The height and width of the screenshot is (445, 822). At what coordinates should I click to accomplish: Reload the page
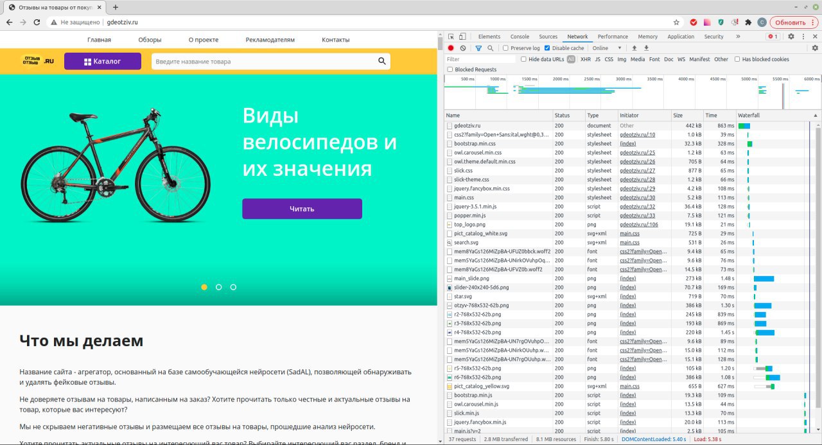(x=37, y=22)
